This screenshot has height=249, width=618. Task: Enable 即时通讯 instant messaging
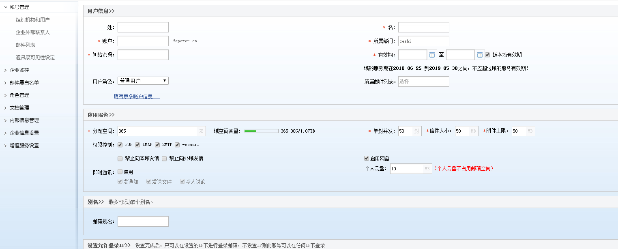coord(120,172)
